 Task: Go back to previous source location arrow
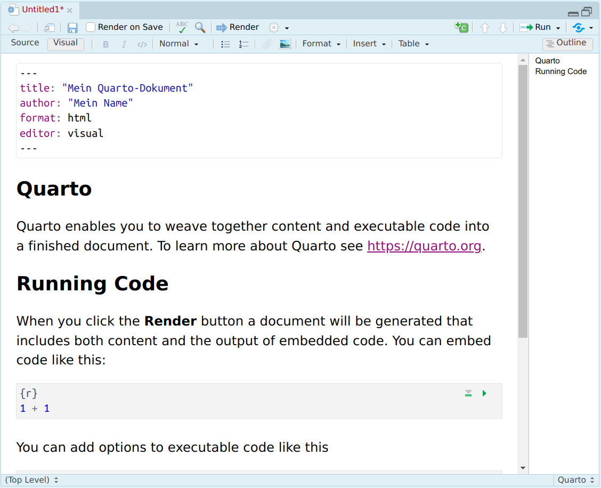(13, 28)
